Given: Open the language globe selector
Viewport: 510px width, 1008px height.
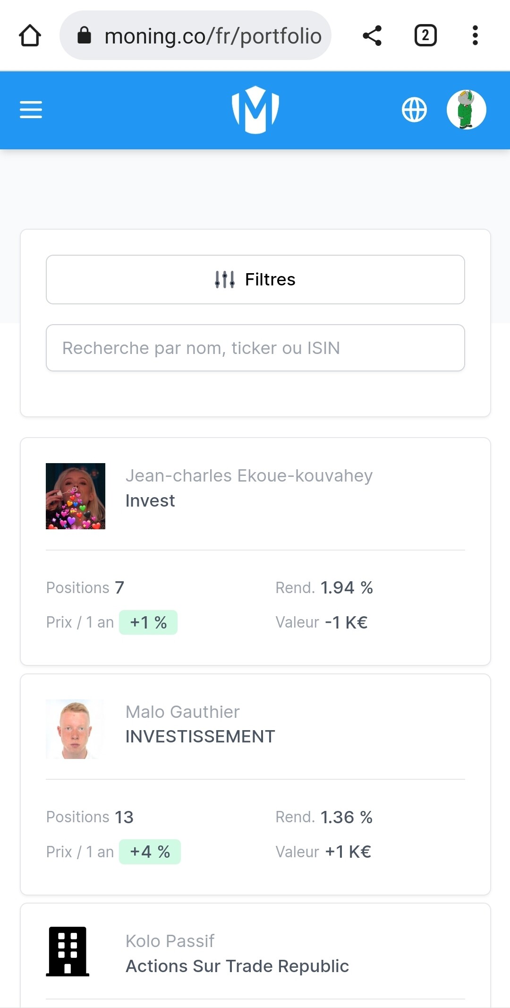Looking at the screenshot, I should click(414, 110).
